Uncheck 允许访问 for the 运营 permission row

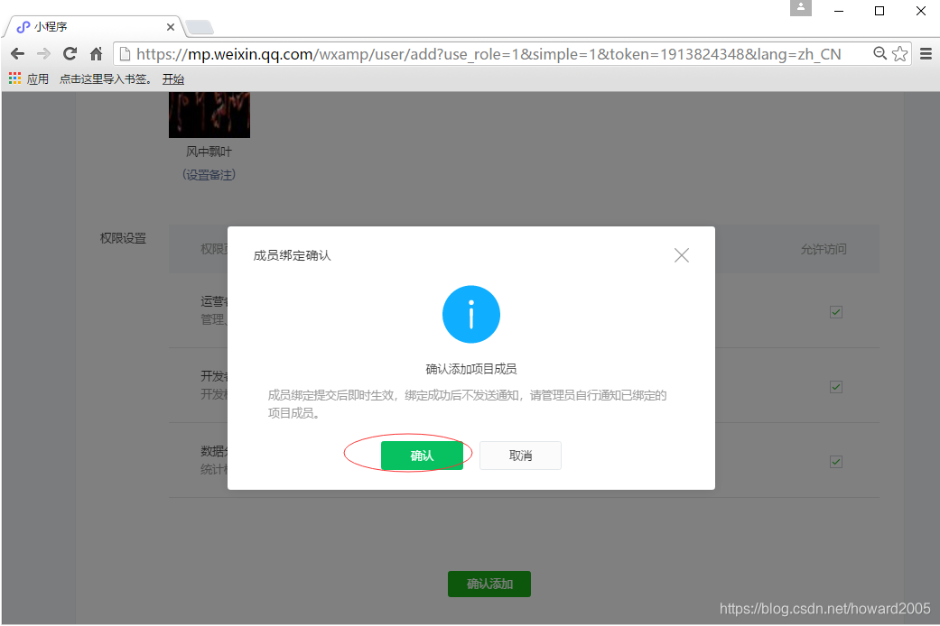[835, 311]
